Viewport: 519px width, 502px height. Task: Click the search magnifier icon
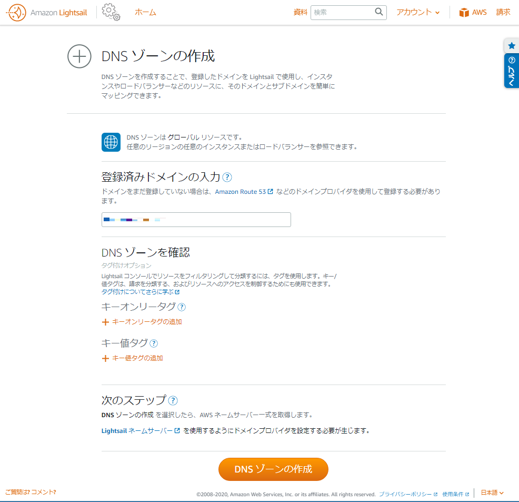tap(378, 12)
